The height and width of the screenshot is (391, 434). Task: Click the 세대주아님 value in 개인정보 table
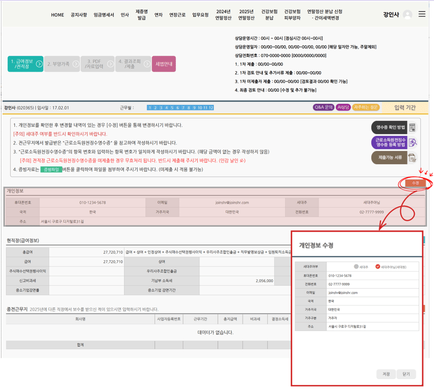[x=371, y=203]
